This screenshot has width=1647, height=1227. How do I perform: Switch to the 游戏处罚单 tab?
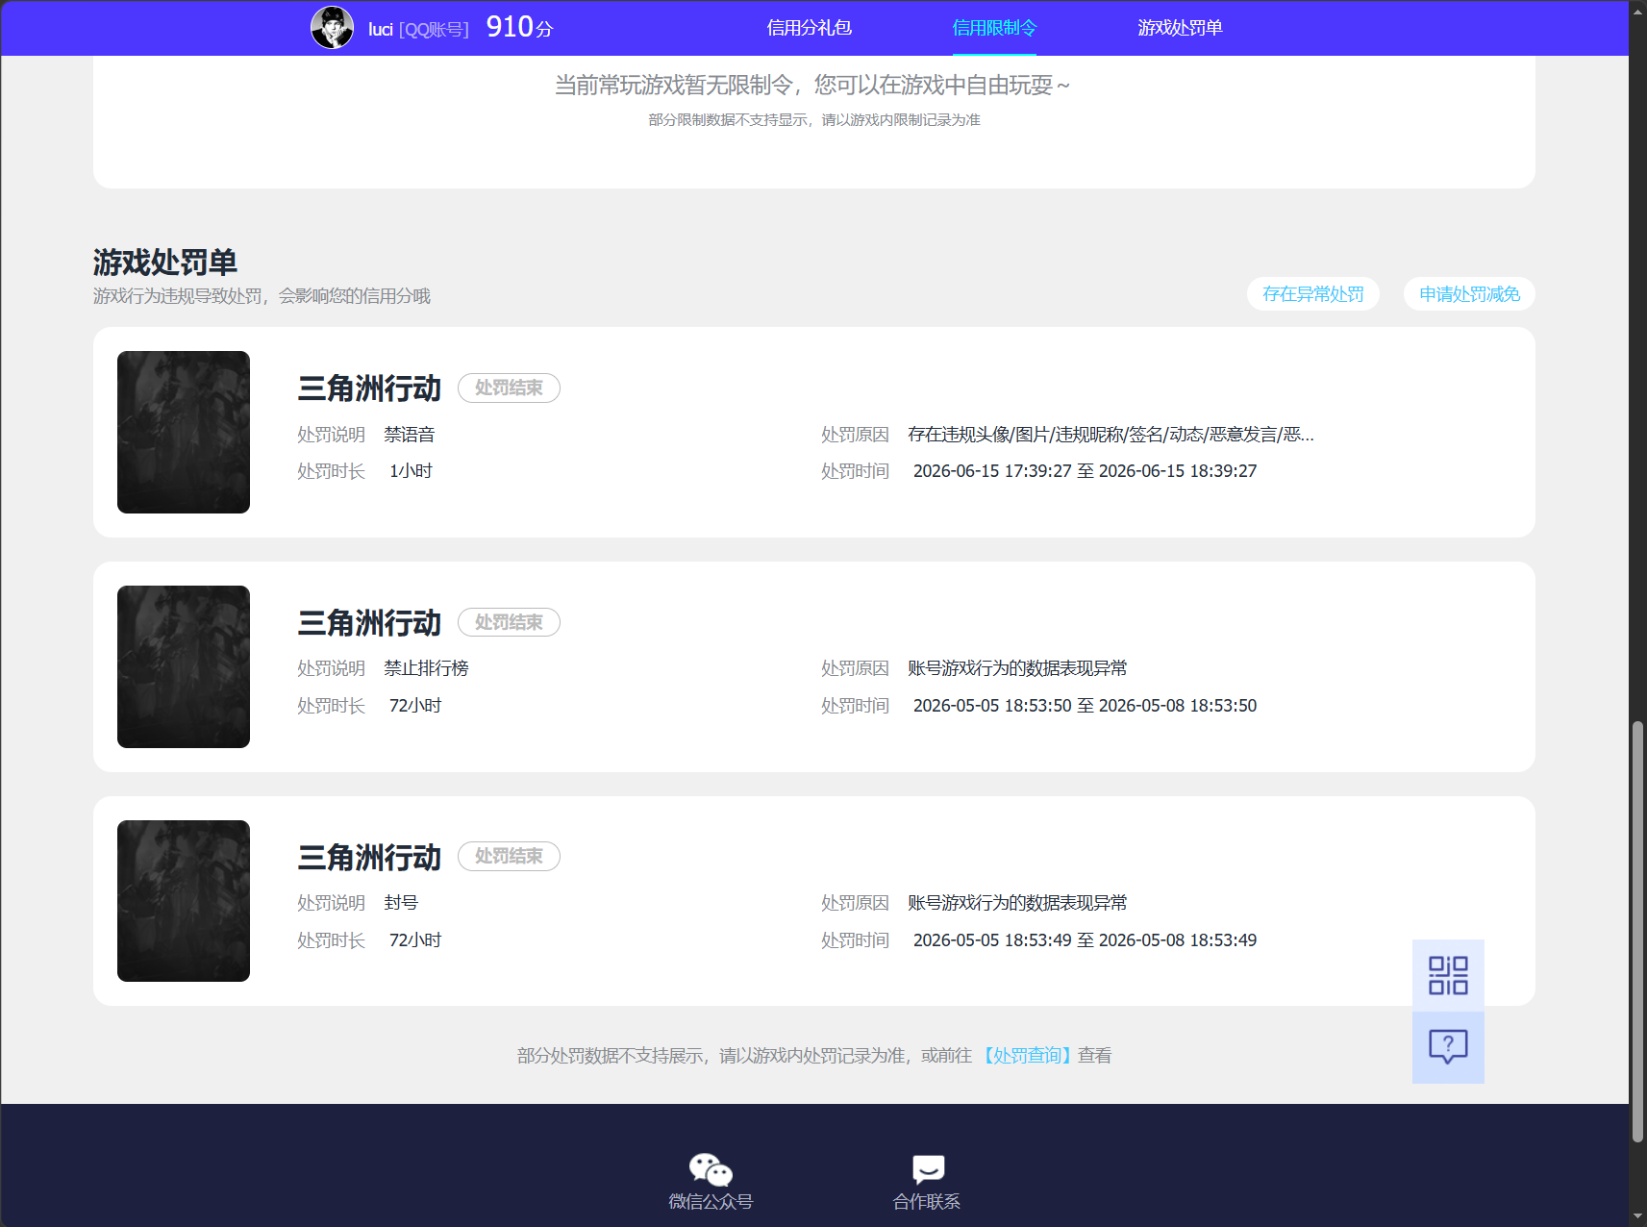pos(1180,28)
